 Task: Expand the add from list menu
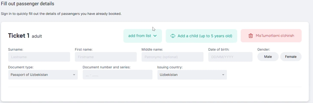click(143, 36)
